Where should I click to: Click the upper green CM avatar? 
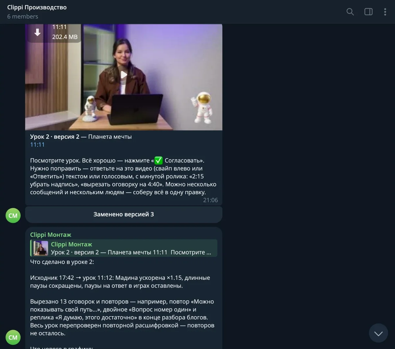[13, 216]
